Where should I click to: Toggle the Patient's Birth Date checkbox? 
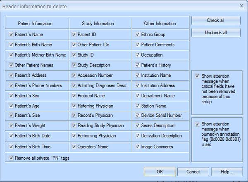coord(11,136)
